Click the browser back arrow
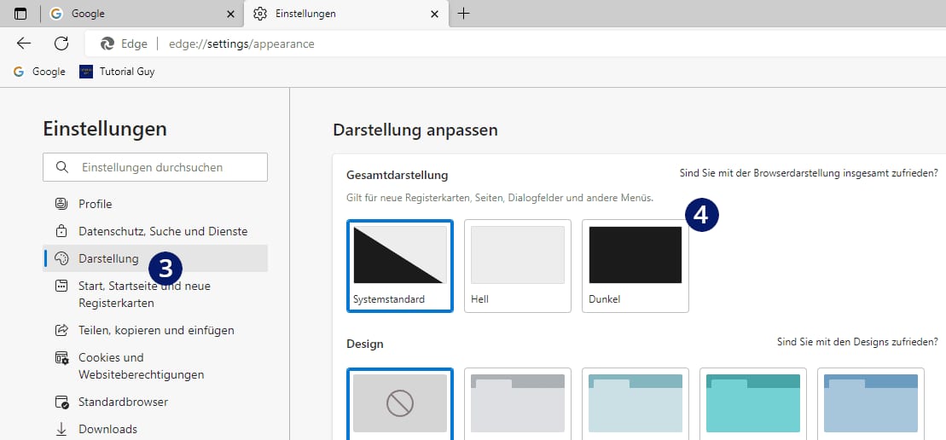The image size is (946, 440). click(24, 43)
